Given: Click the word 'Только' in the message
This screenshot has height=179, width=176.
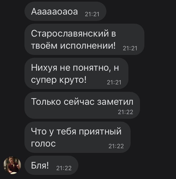Looking at the screenshot, I should point(46,102).
